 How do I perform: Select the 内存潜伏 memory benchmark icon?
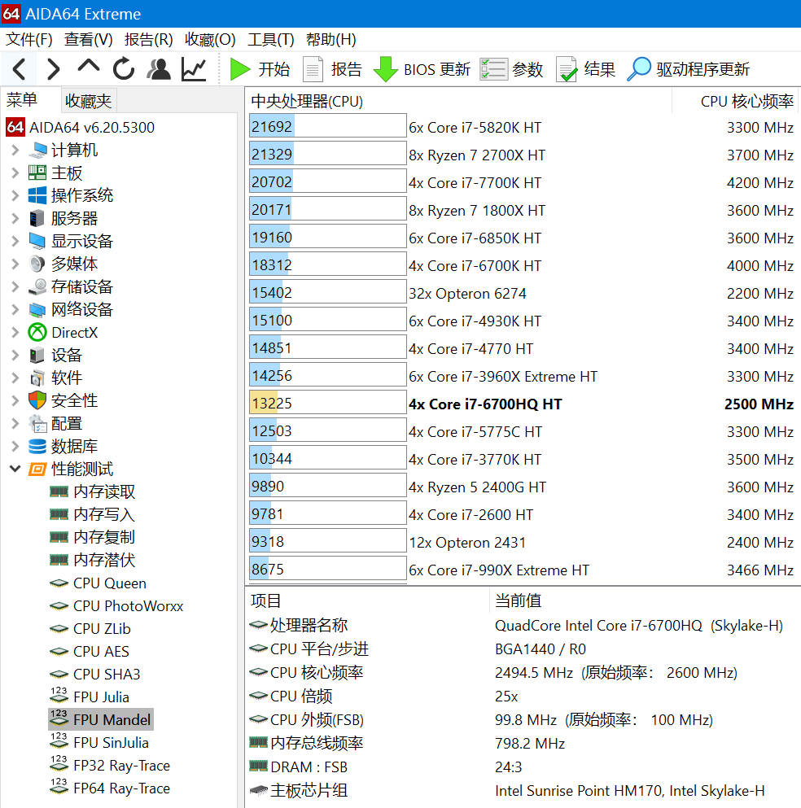point(59,560)
